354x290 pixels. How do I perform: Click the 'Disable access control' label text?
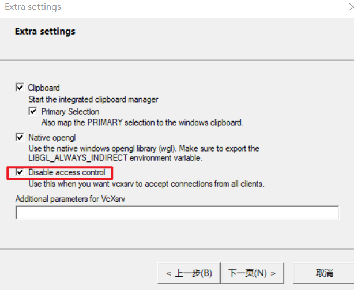pyautogui.click(x=67, y=172)
